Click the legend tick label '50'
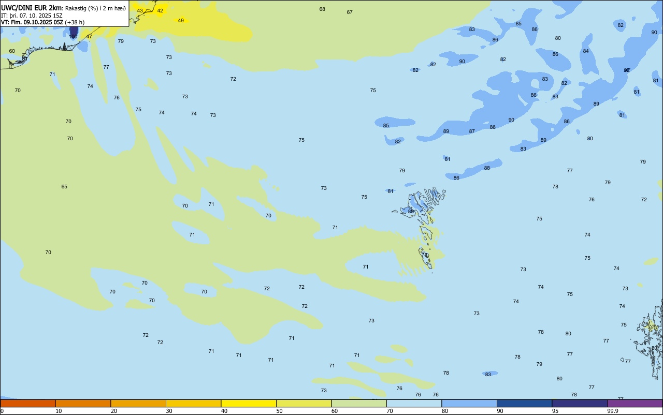 pyautogui.click(x=280, y=411)
